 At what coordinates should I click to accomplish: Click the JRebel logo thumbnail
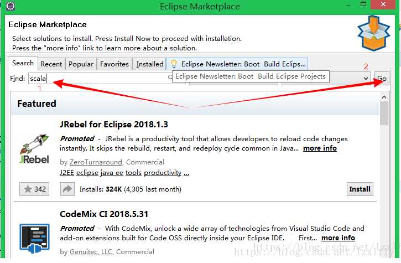[34, 149]
